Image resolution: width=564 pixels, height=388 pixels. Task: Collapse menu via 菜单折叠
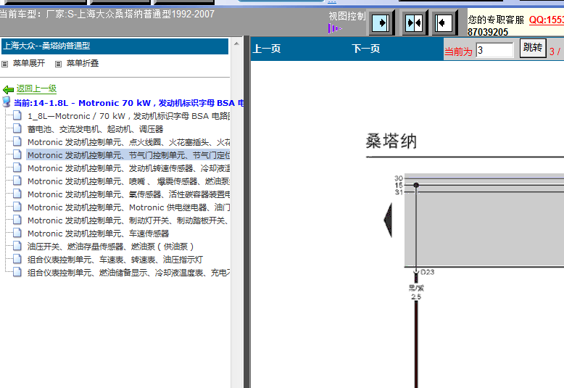point(83,63)
